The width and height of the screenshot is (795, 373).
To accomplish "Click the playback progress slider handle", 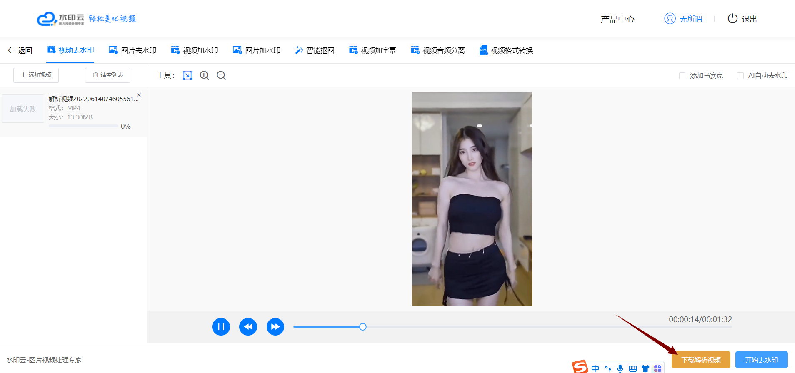I will click(363, 327).
